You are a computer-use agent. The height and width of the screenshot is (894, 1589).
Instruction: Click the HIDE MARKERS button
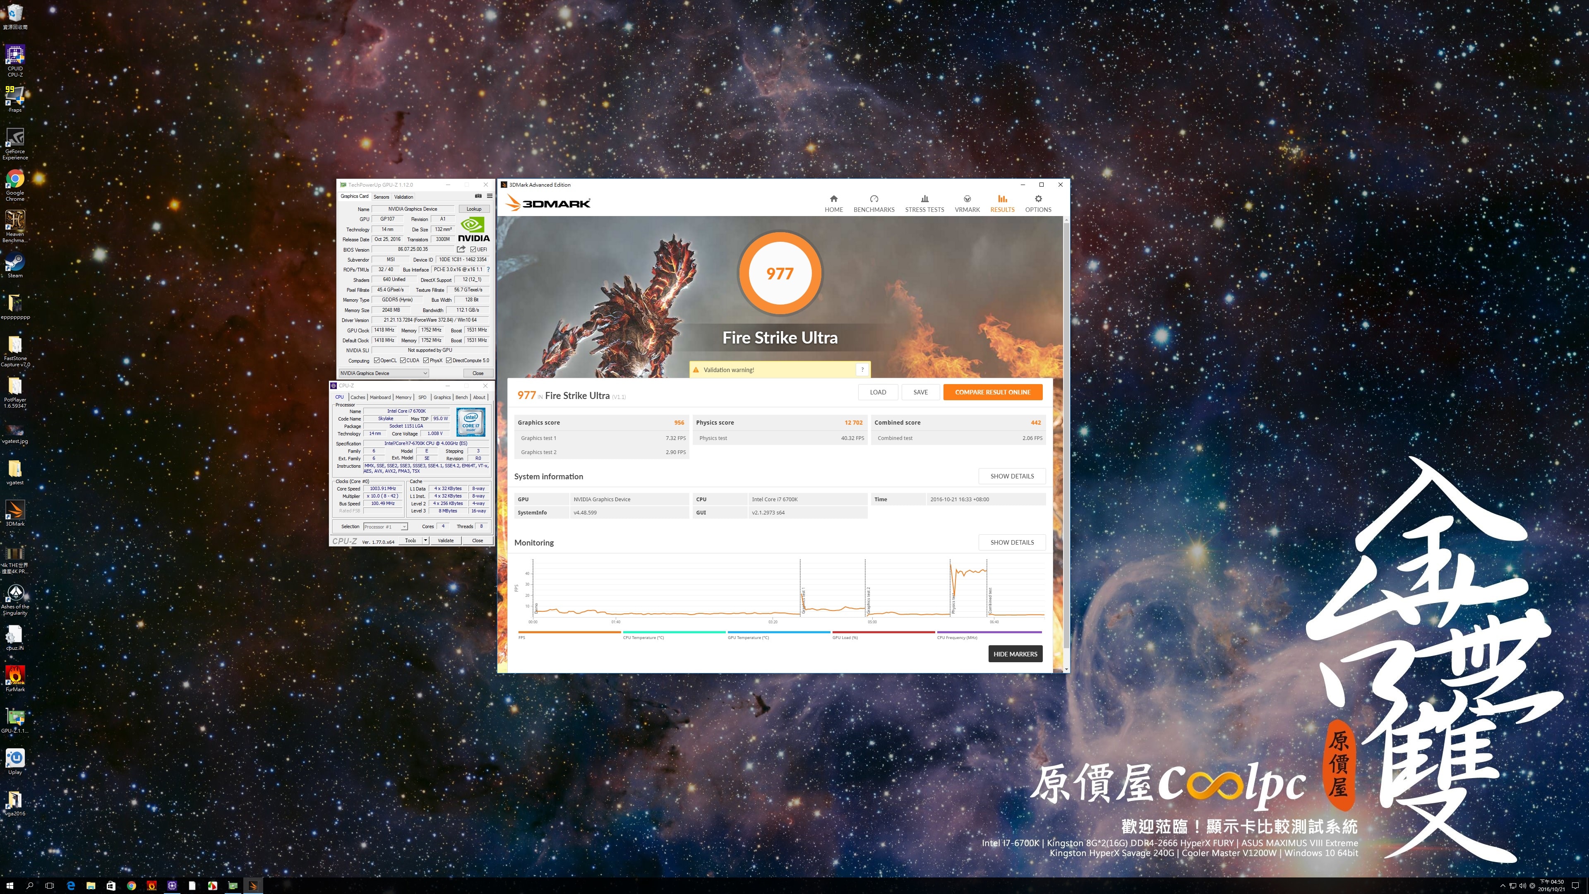(1015, 654)
